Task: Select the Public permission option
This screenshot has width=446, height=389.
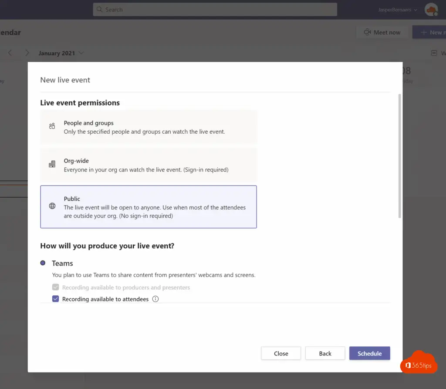Action: 148,207
